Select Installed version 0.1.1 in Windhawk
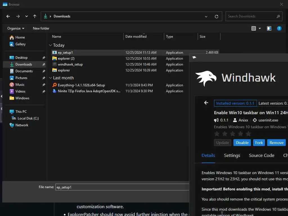The image size is (288, 216). coord(235,103)
